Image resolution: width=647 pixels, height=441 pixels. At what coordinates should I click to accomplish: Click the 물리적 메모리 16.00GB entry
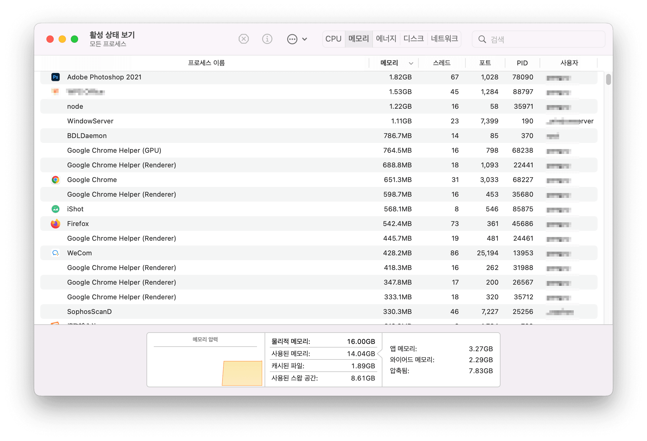pos(323,341)
